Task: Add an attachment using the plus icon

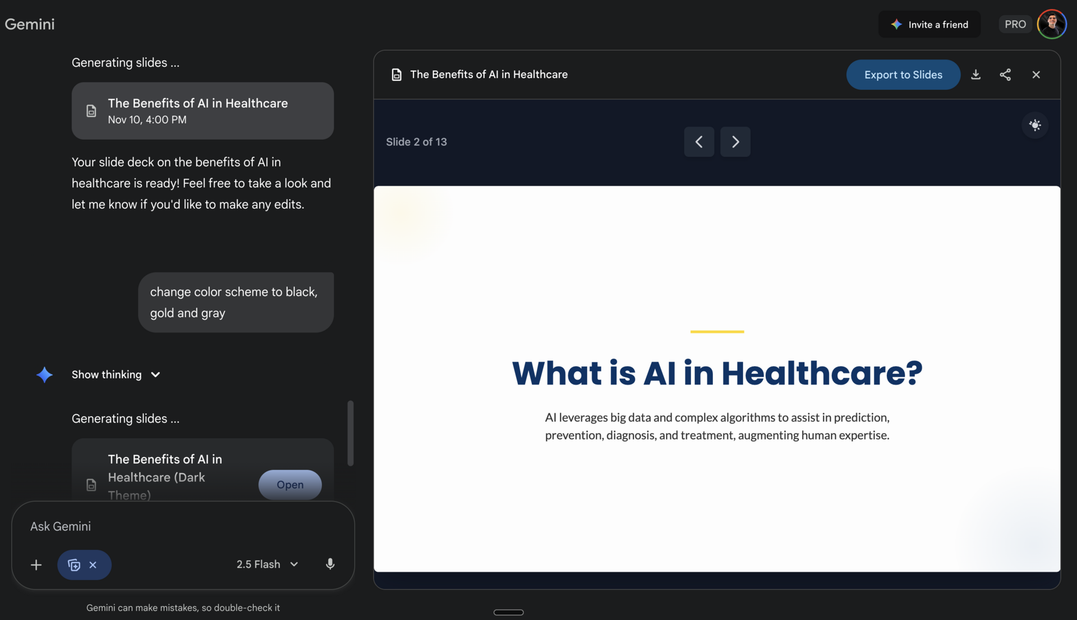Action: click(x=36, y=565)
